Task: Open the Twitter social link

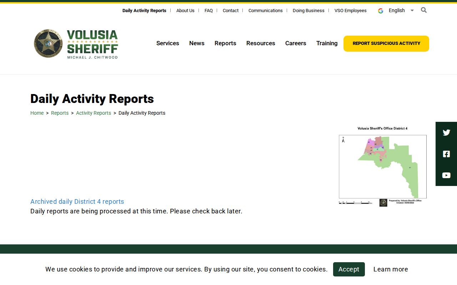Action: [446, 133]
